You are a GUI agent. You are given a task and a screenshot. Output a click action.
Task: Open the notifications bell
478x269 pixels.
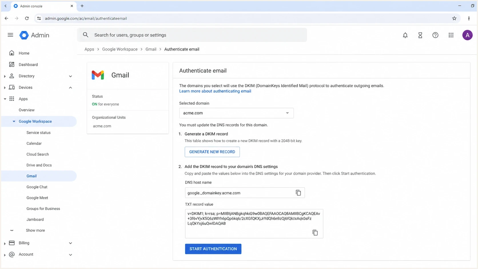coord(405,35)
